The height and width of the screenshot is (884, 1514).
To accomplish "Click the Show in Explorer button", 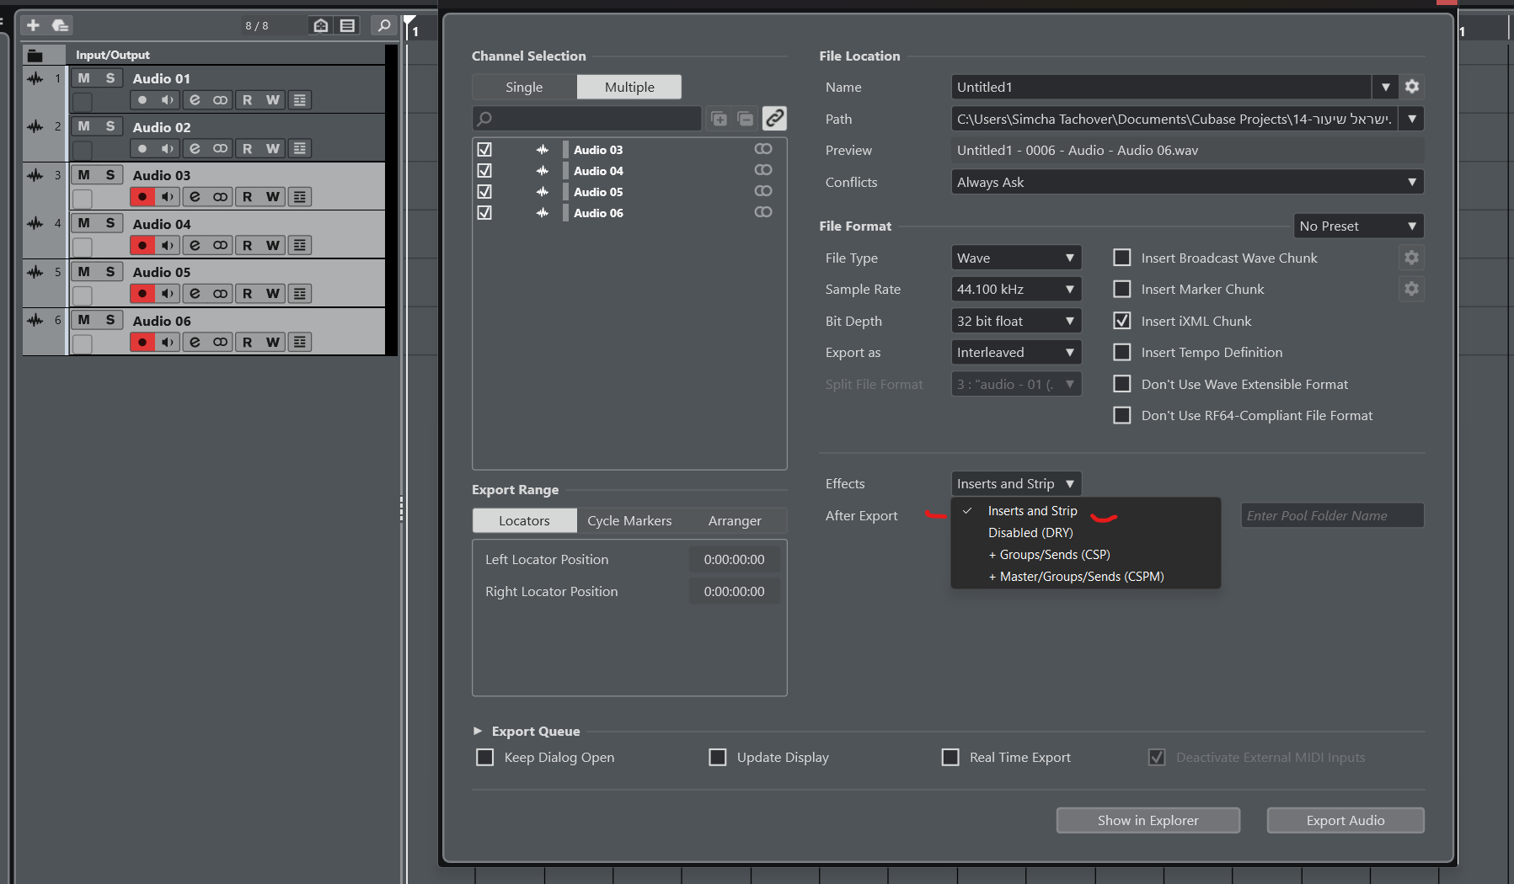I will (x=1148, y=820).
